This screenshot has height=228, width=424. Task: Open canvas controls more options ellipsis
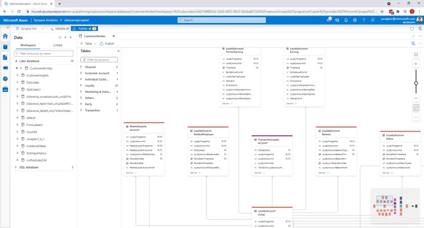[x=416, y=117]
